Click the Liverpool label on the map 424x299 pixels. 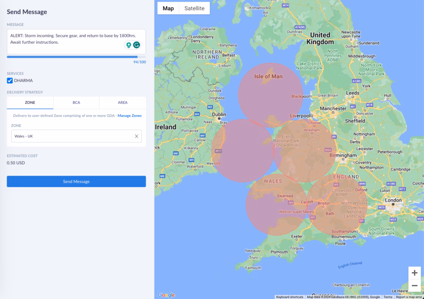point(300,116)
